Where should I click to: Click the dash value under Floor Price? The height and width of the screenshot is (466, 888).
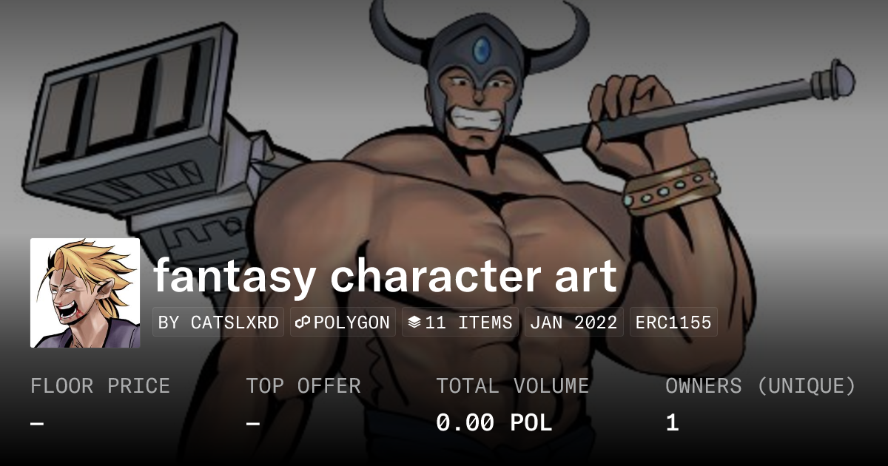tap(37, 423)
